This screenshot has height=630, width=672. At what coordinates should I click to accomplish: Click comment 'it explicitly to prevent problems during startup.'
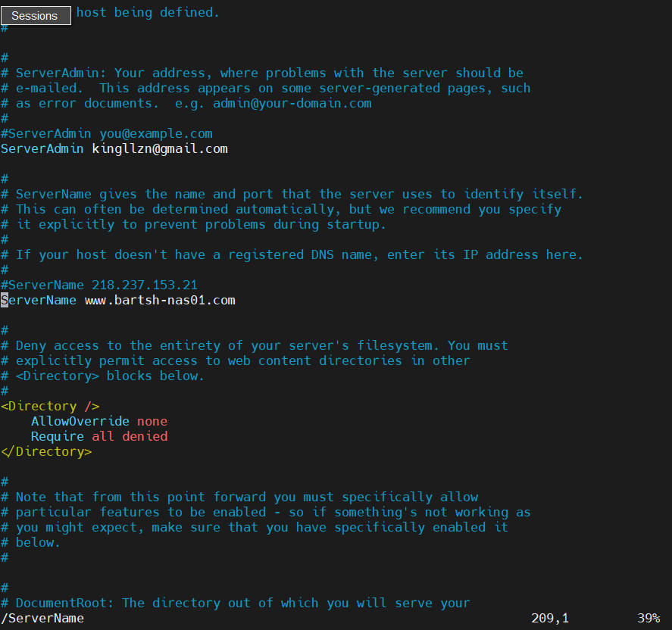(x=193, y=225)
